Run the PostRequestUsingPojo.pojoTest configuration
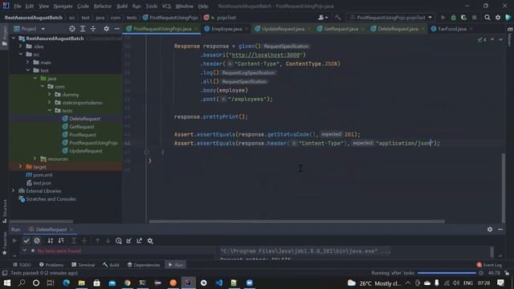This screenshot has width=514, height=289. [x=443, y=18]
